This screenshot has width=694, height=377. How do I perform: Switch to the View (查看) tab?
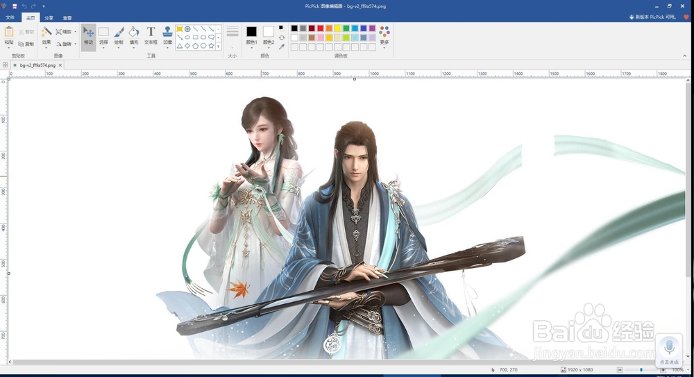(67, 18)
